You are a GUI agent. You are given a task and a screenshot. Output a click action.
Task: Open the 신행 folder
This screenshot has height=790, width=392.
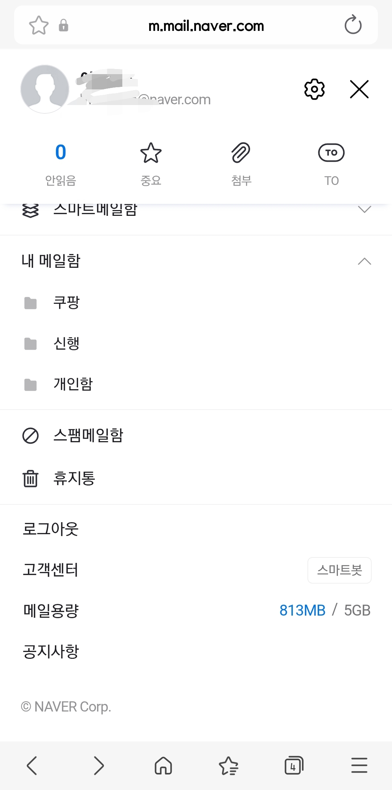(66, 343)
